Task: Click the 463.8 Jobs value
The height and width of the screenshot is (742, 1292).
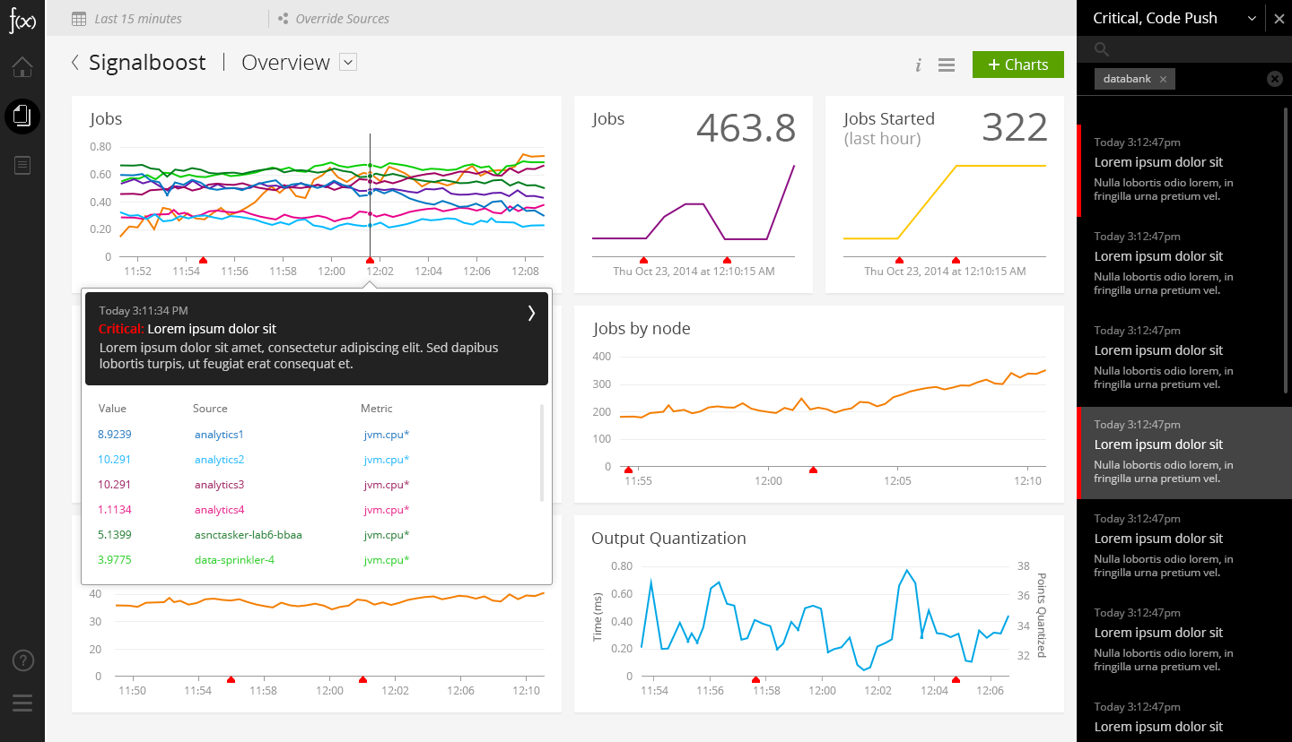Action: click(x=746, y=128)
